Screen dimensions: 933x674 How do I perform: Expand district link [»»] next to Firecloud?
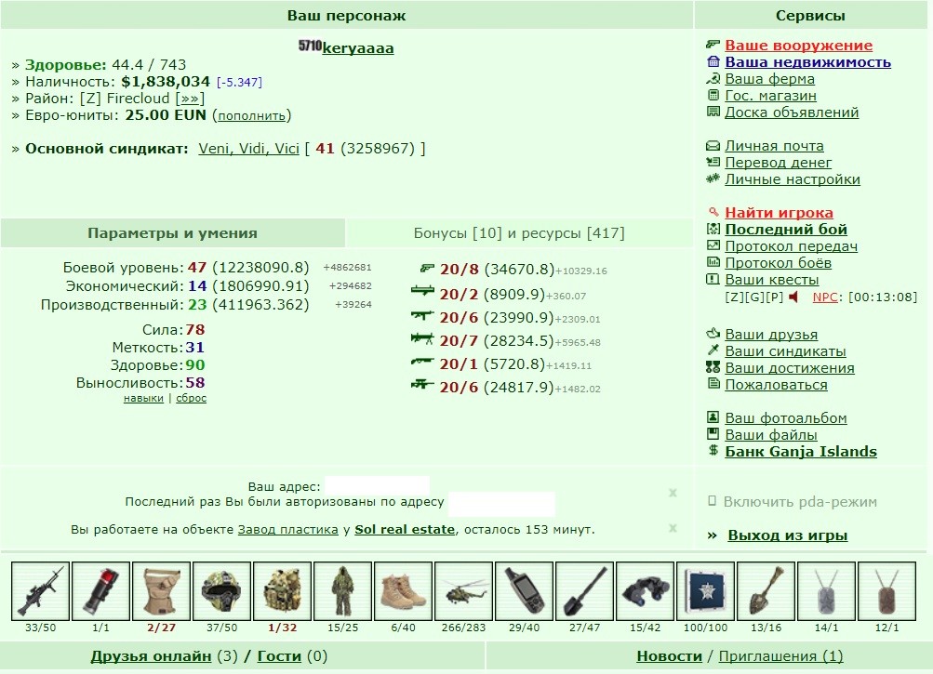190,99
